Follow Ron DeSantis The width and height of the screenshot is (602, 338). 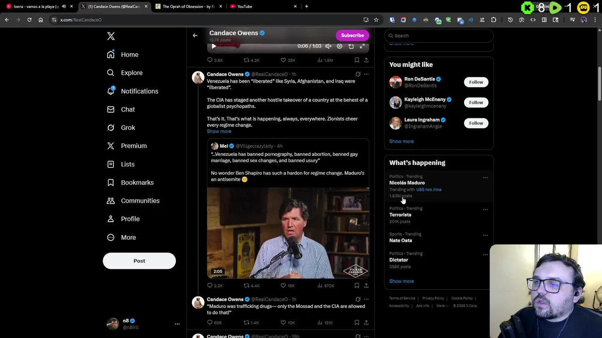pyautogui.click(x=476, y=82)
